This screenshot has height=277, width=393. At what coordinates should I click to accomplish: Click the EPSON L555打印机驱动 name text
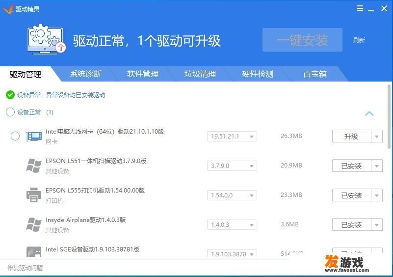(95, 191)
